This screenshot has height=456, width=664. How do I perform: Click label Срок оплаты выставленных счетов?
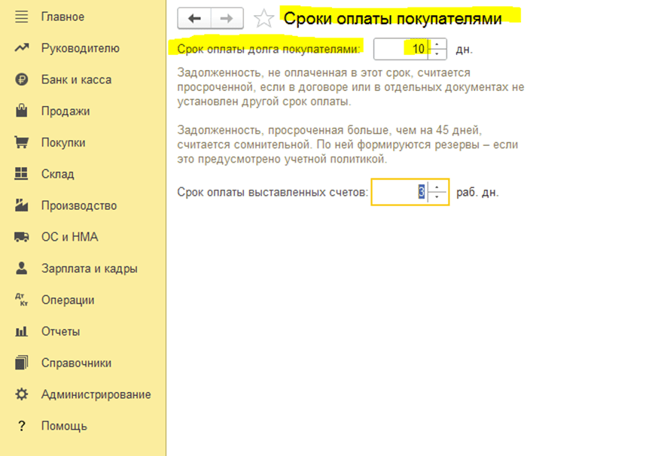tap(273, 192)
